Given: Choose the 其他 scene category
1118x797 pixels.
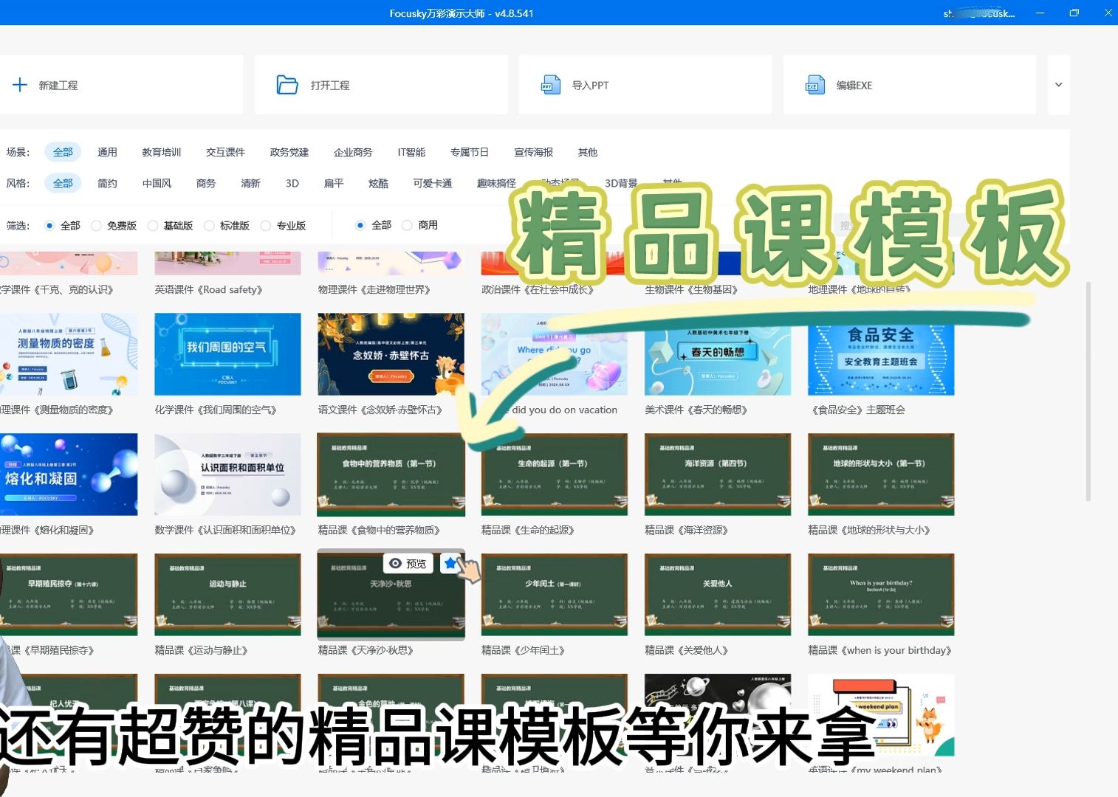Looking at the screenshot, I should [588, 152].
